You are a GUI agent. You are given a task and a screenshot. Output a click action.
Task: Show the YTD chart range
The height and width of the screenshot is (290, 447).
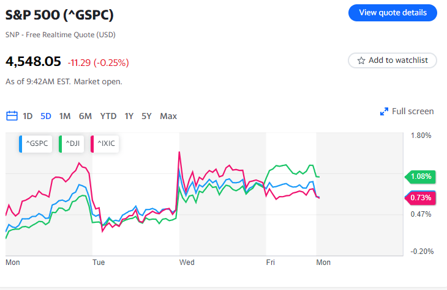[108, 116]
